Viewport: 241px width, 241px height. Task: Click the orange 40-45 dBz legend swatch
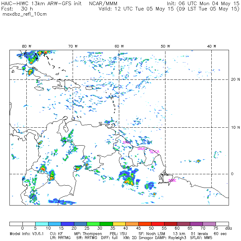click(132, 224)
